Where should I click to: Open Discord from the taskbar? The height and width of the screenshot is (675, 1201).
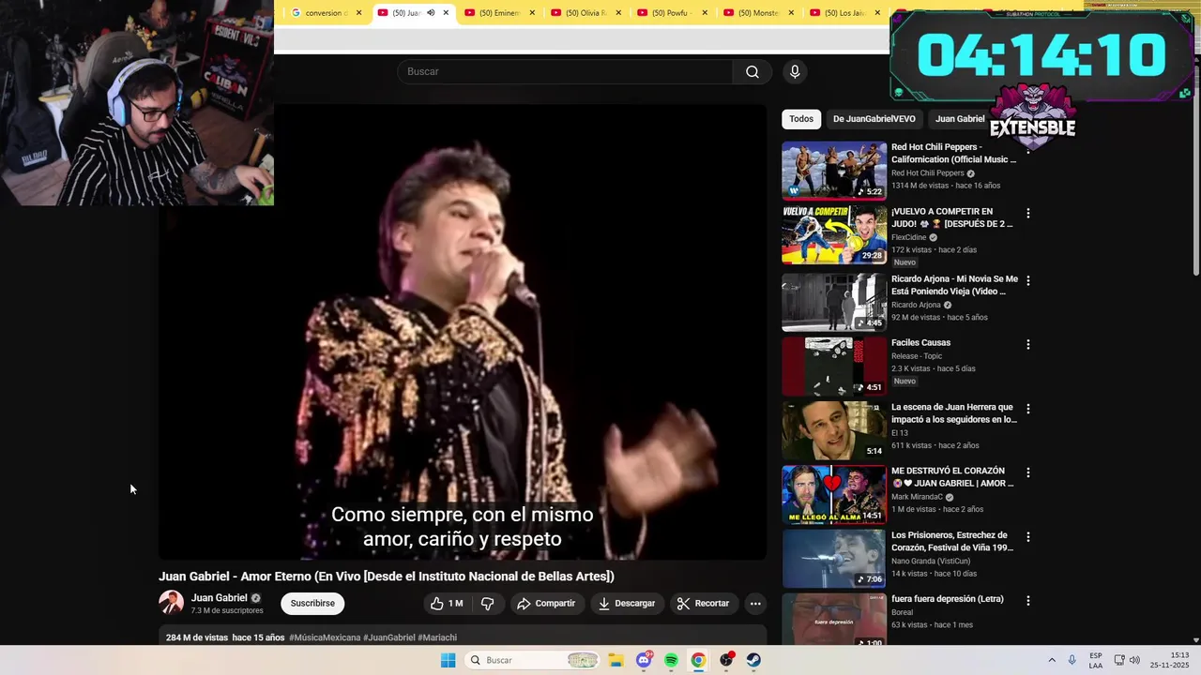click(644, 660)
